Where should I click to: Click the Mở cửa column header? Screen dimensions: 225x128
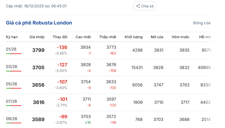[157, 37]
